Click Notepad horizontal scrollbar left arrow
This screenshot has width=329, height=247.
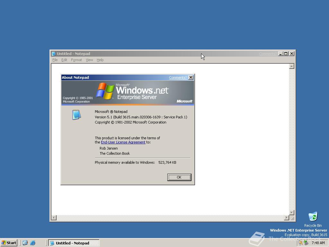(x=54, y=218)
